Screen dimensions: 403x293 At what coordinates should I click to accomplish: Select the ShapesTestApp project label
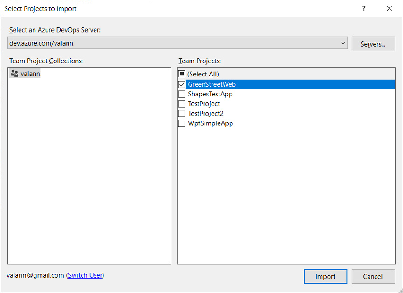(210, 94)
